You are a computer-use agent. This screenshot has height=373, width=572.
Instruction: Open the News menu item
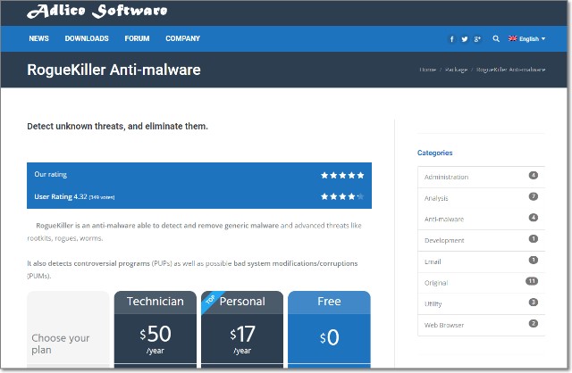38,39
